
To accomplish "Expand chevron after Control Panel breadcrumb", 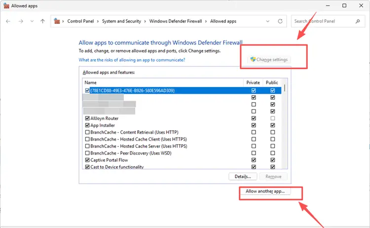I will (98, 21).
